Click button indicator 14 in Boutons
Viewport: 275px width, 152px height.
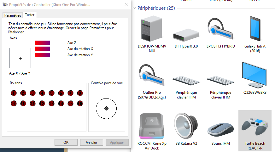click(61, 103)
